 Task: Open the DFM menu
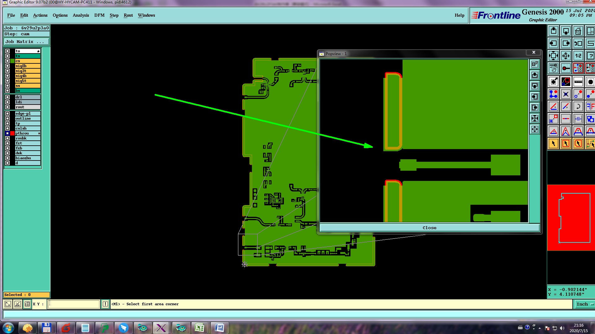(99, 15)
